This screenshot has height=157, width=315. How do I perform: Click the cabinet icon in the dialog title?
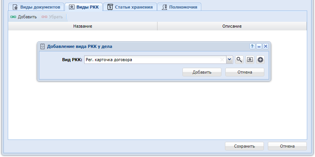coord(42,46)
